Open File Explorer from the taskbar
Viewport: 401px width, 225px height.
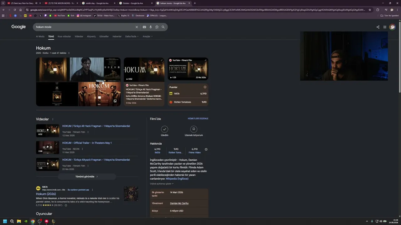coord(19,221)
